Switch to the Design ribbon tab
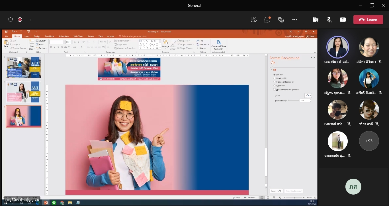 pos(37,36)
